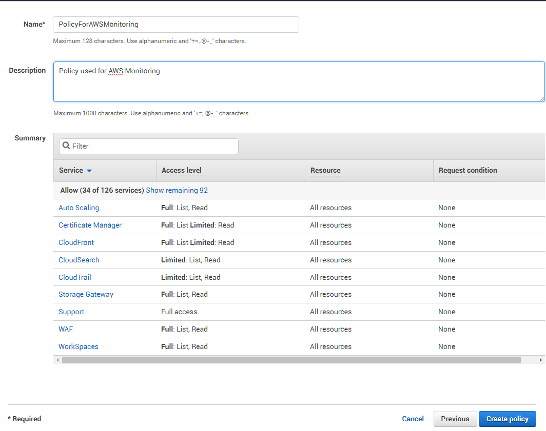Open the CloudFront service link

point(76,242)
